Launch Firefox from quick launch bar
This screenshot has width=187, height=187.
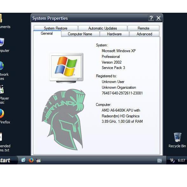pyautogui.click(x=31, y=160)
